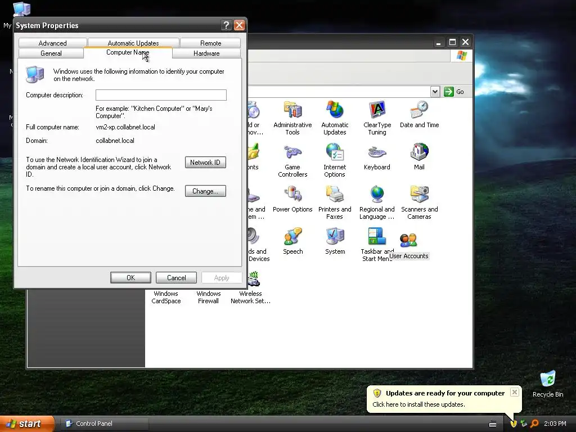Open Wireless Network Setup wizard icon
Screen dimensions: 576x432
pyautogui.click(x=250, y=287)
